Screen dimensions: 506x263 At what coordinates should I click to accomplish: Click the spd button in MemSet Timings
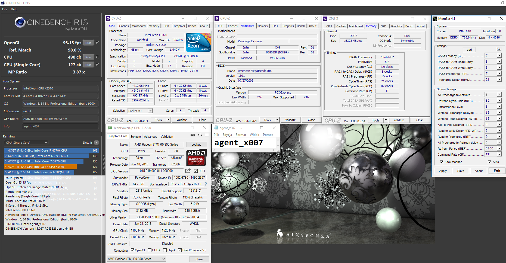click(x=469, y=50)
